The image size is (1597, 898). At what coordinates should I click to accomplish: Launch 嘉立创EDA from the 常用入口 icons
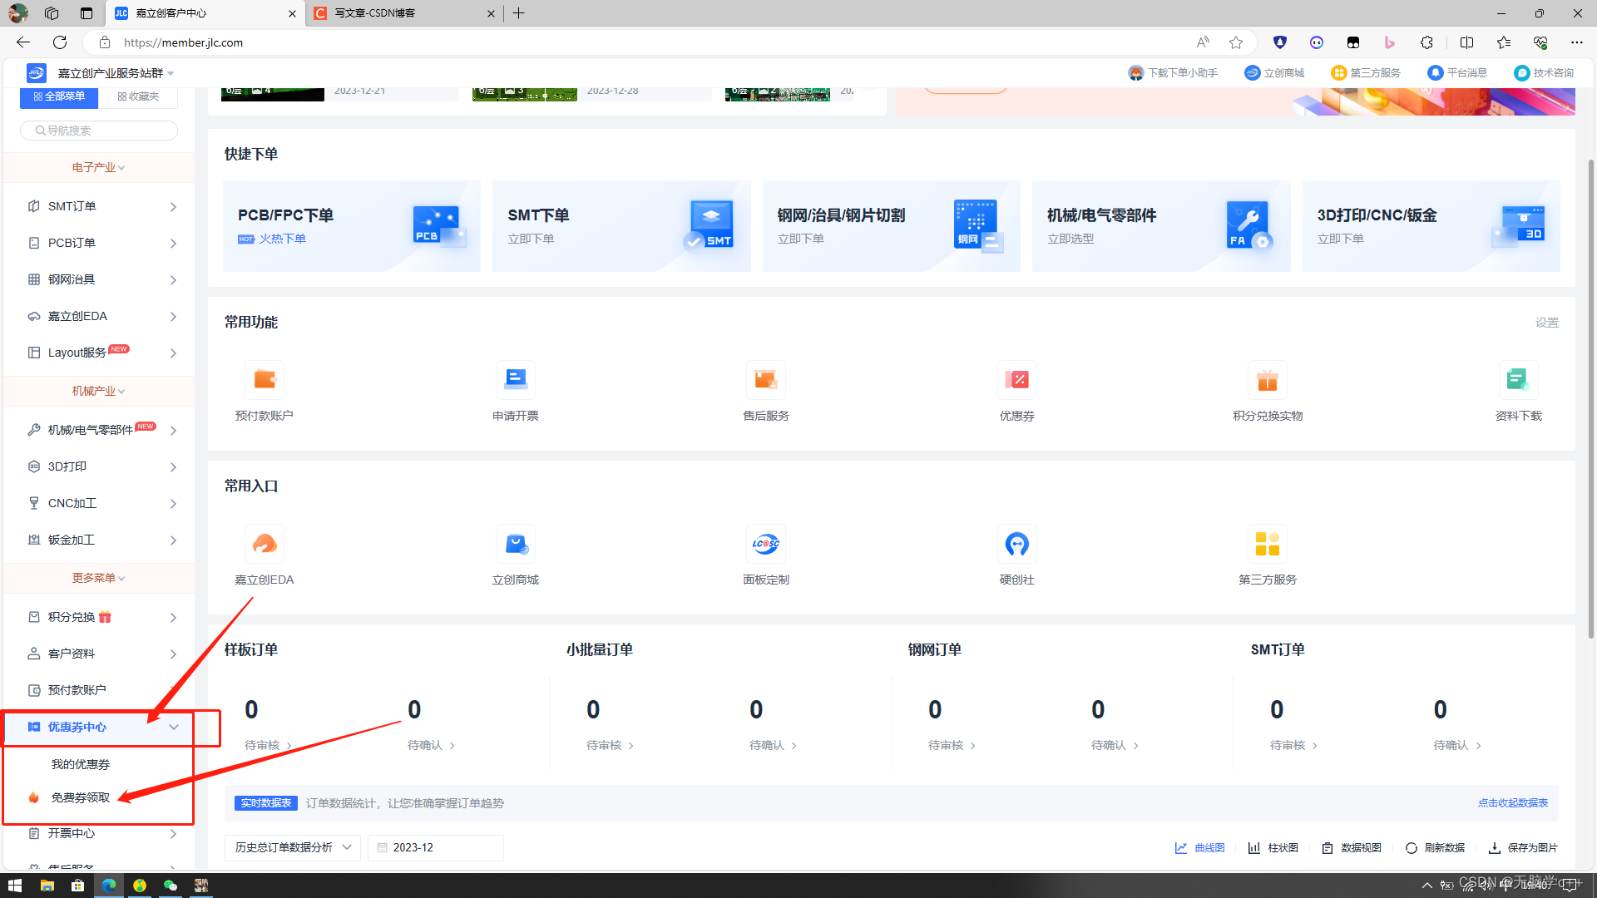point(265,544)
